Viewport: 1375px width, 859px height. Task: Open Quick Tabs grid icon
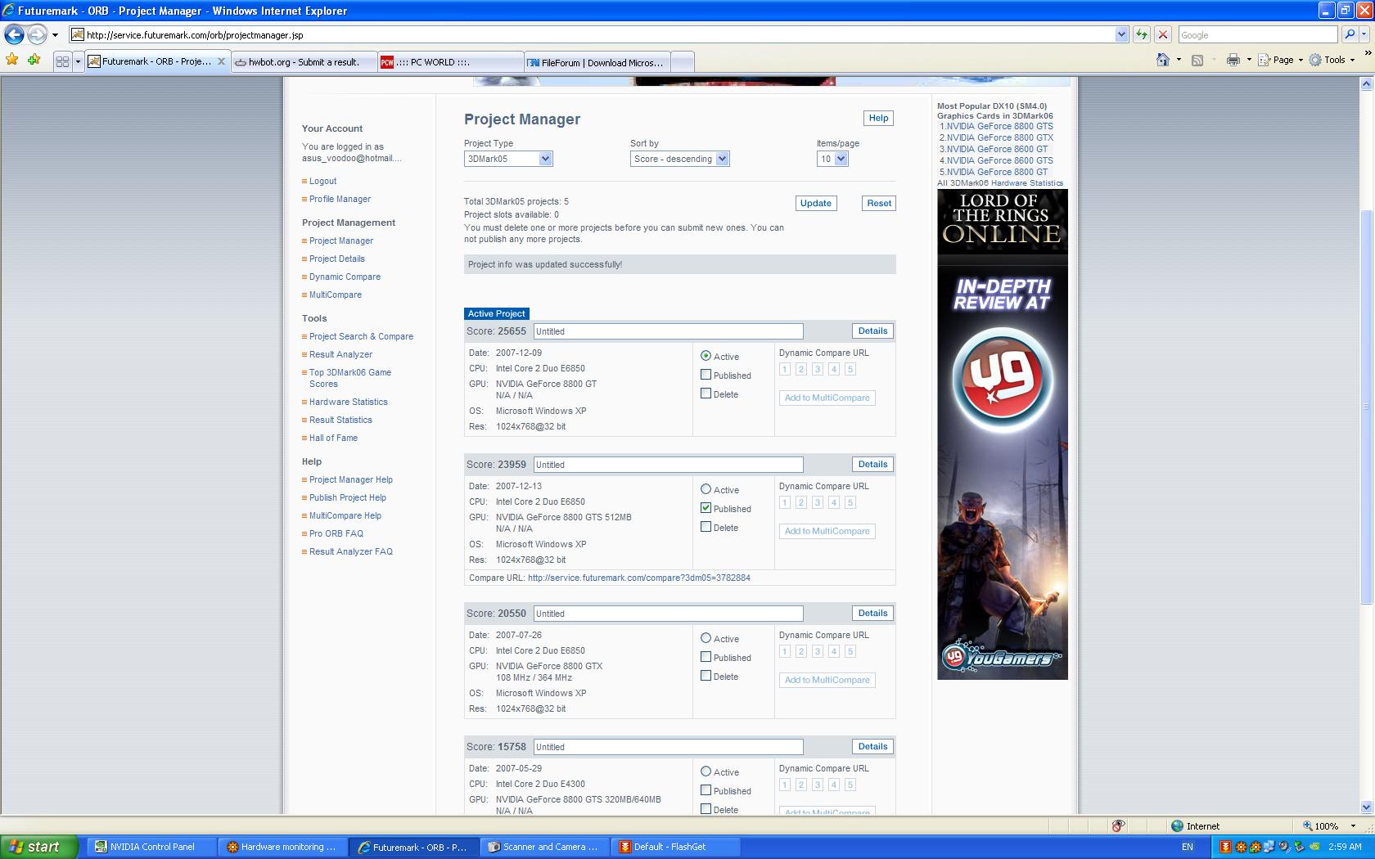pyautogui.click(x=62, y=61)
